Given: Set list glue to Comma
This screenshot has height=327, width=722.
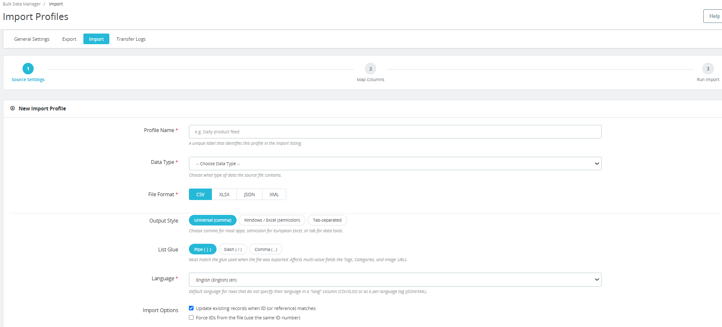Looking at the screenshot, I should [266, 249].
